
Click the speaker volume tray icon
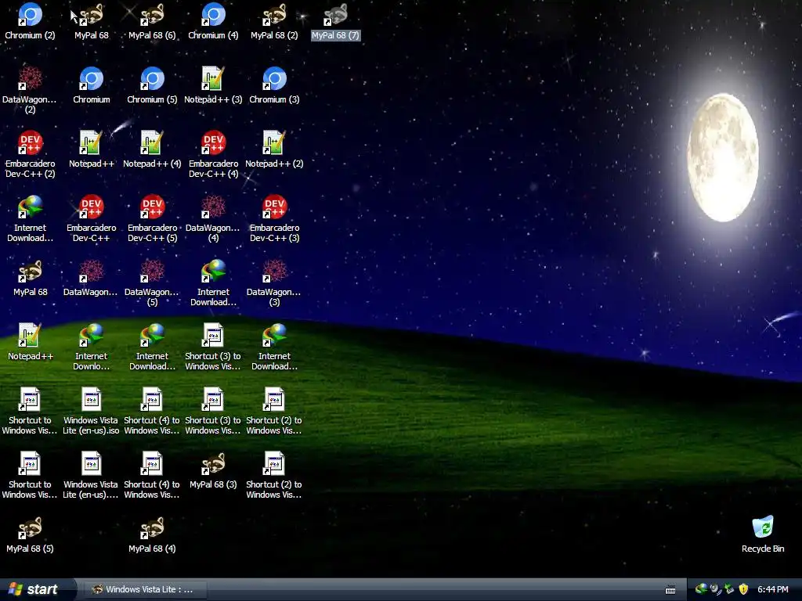coord(716,589)
